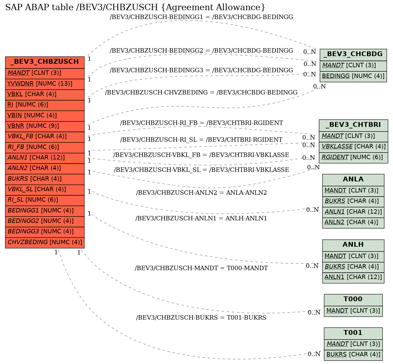Click the RI_FB = CHTBRI-RGIDENT relation label
Image resolution: width=393 pixels, height=364 pixels.
point(202,123)
